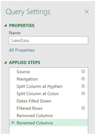Click the query Name field containing SalesData

[49, 40]
